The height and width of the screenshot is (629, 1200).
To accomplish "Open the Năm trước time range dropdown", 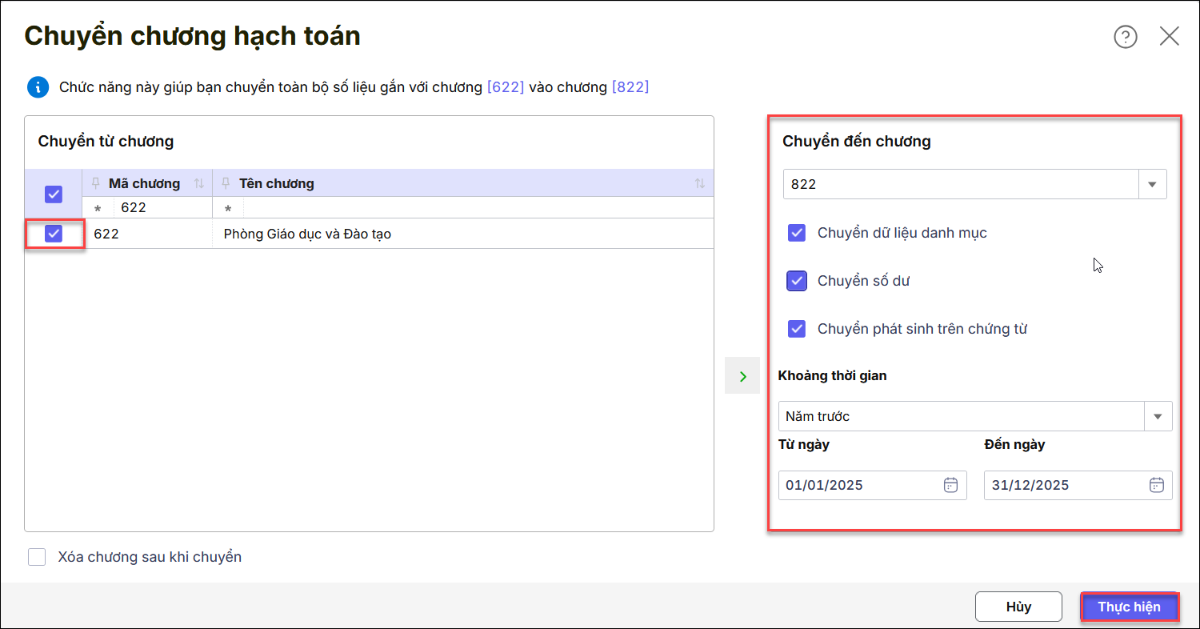I will [x=1158, y=416].
